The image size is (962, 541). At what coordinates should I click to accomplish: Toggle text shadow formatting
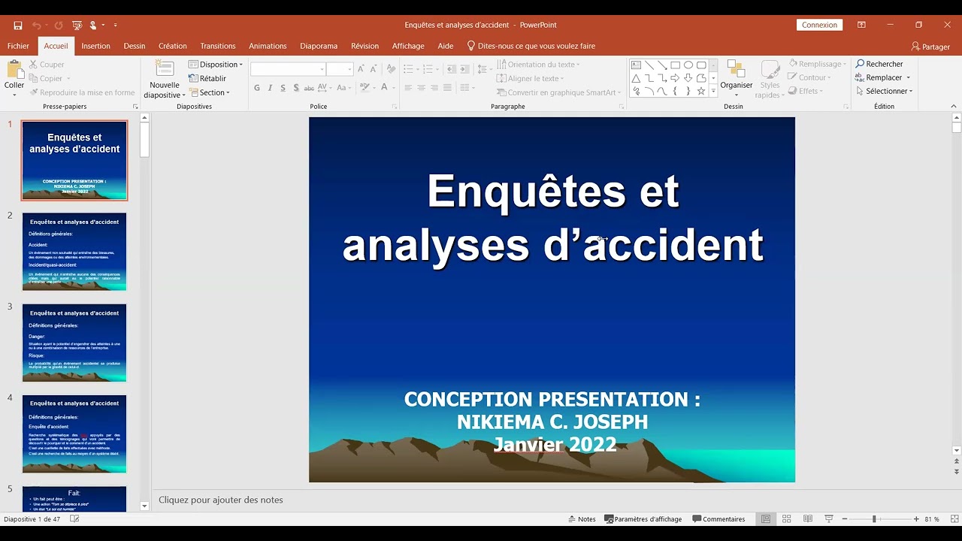296,88
